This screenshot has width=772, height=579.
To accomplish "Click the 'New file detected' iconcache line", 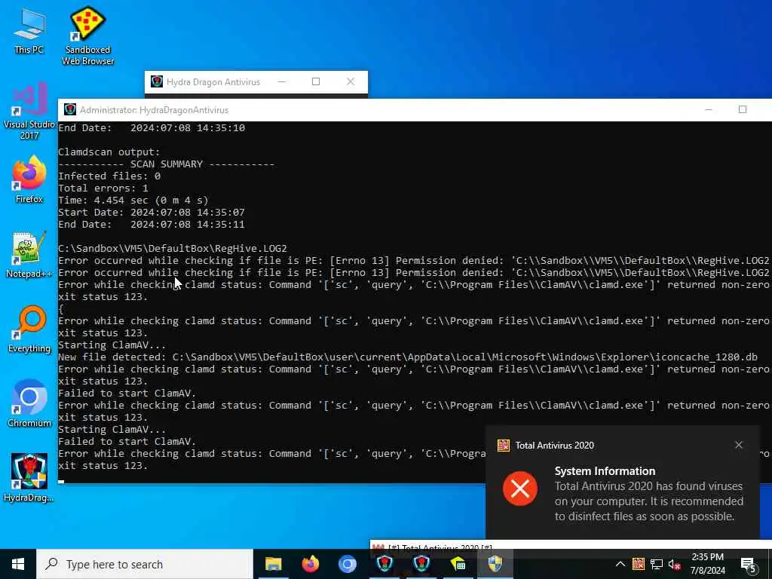I will (x=408, y=357).
